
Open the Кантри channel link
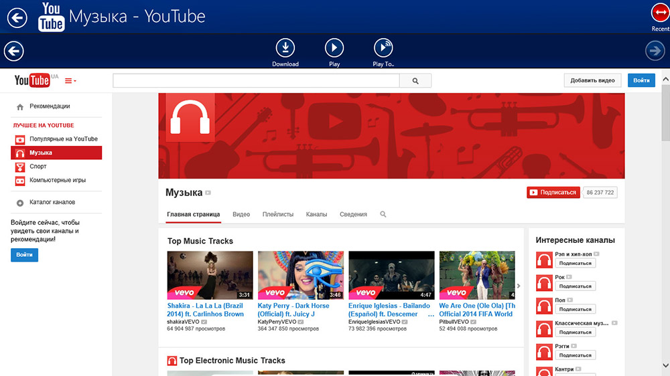[x=564, y=369]
